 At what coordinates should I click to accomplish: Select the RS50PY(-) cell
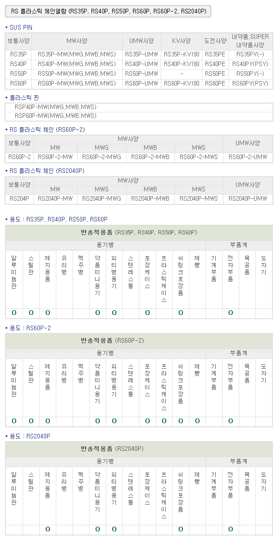[250, 74]
